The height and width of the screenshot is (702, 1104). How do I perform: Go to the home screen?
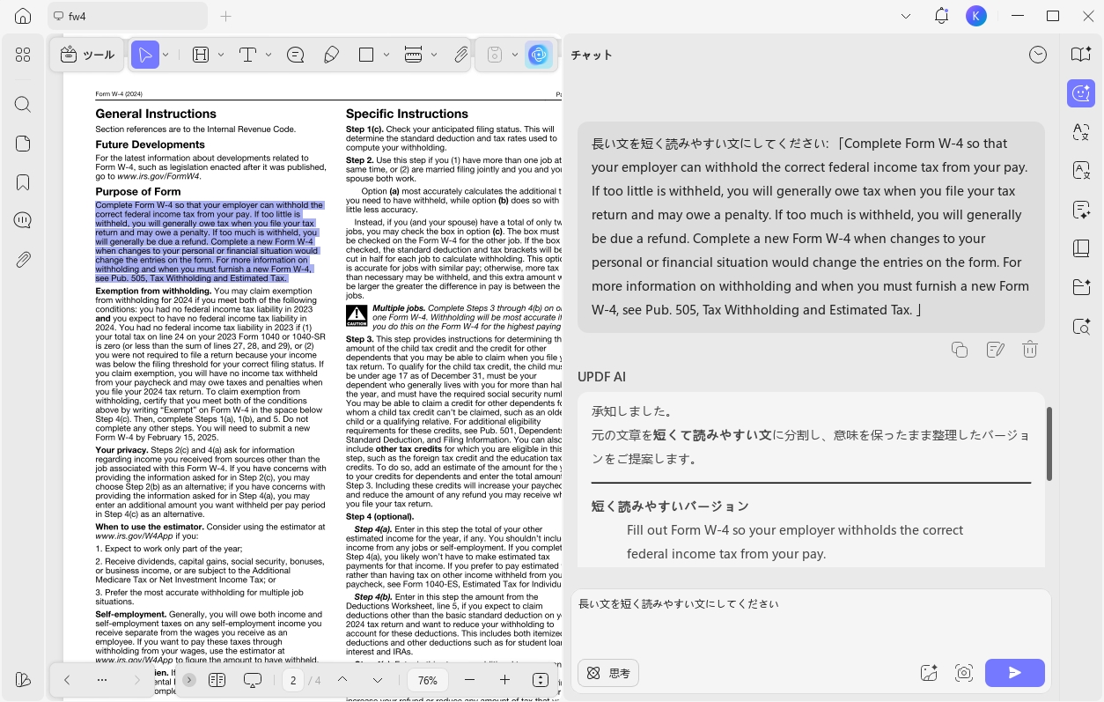coord(23,16)
